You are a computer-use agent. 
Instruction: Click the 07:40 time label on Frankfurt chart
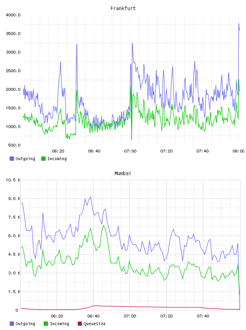(x=203, y=151)
